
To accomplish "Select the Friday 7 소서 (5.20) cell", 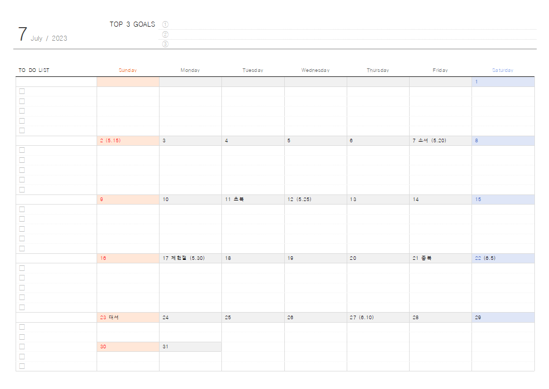I will [440, 141].
